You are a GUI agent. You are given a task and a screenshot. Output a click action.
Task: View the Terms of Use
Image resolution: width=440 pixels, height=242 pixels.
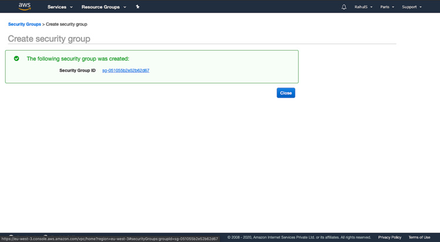tap(419, 237)
